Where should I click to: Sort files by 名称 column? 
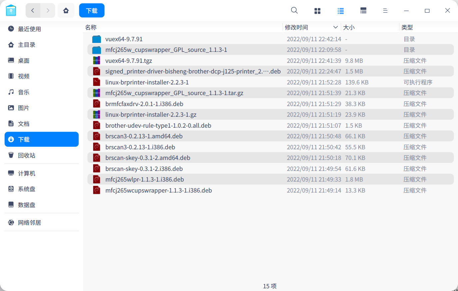click(91, 27)
